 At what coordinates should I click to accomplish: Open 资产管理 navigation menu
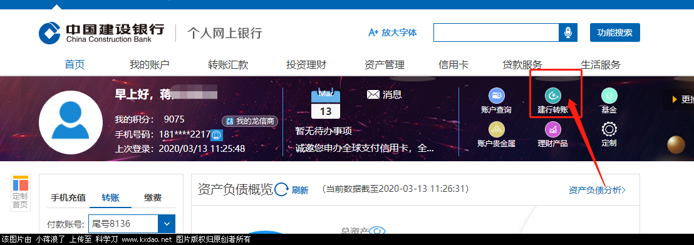pos(384,65)
